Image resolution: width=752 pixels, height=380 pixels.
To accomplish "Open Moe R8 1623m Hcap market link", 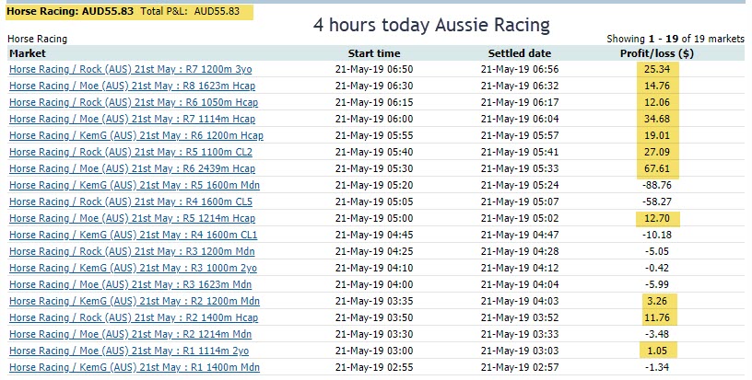I will 133,86.
